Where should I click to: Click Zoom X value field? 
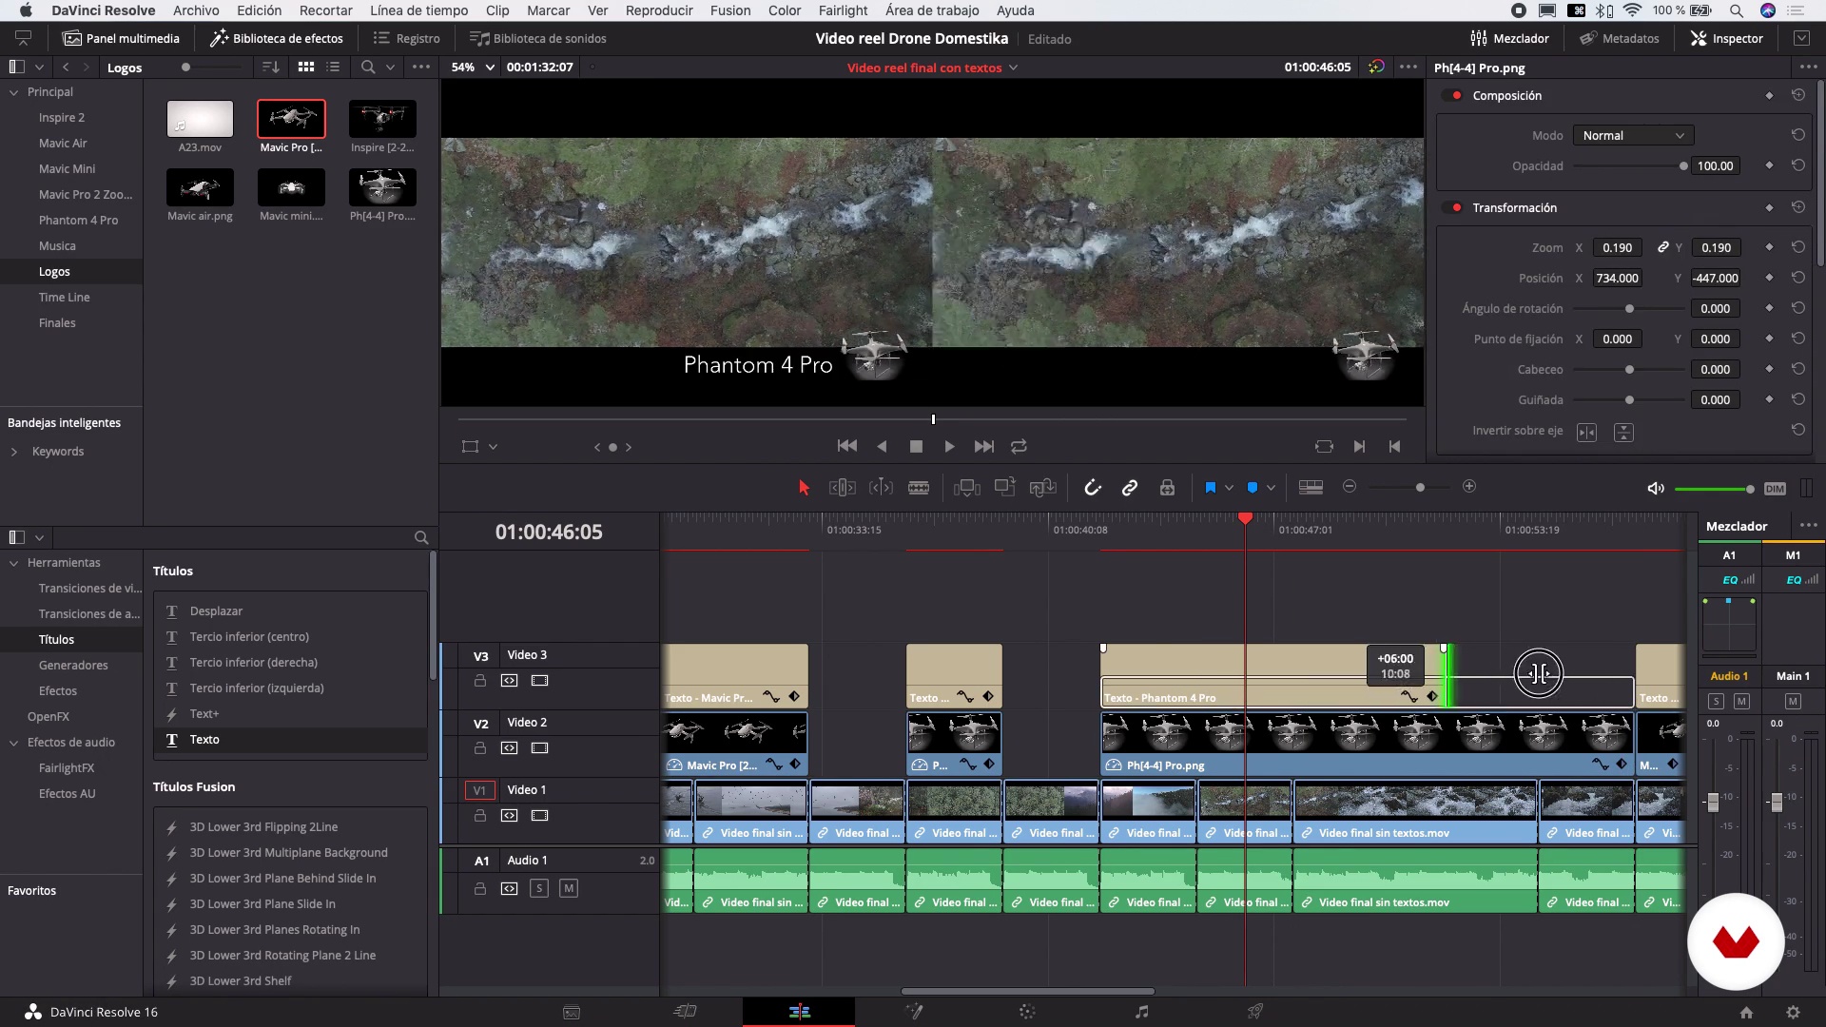tap(1617, 247)
